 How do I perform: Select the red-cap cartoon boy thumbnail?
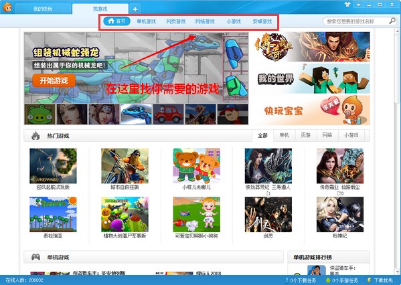233,114
